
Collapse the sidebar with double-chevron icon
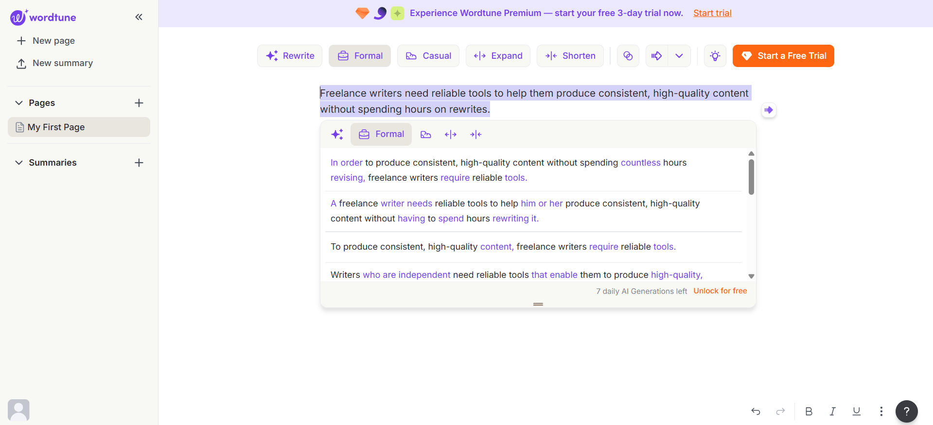(139, 17)
